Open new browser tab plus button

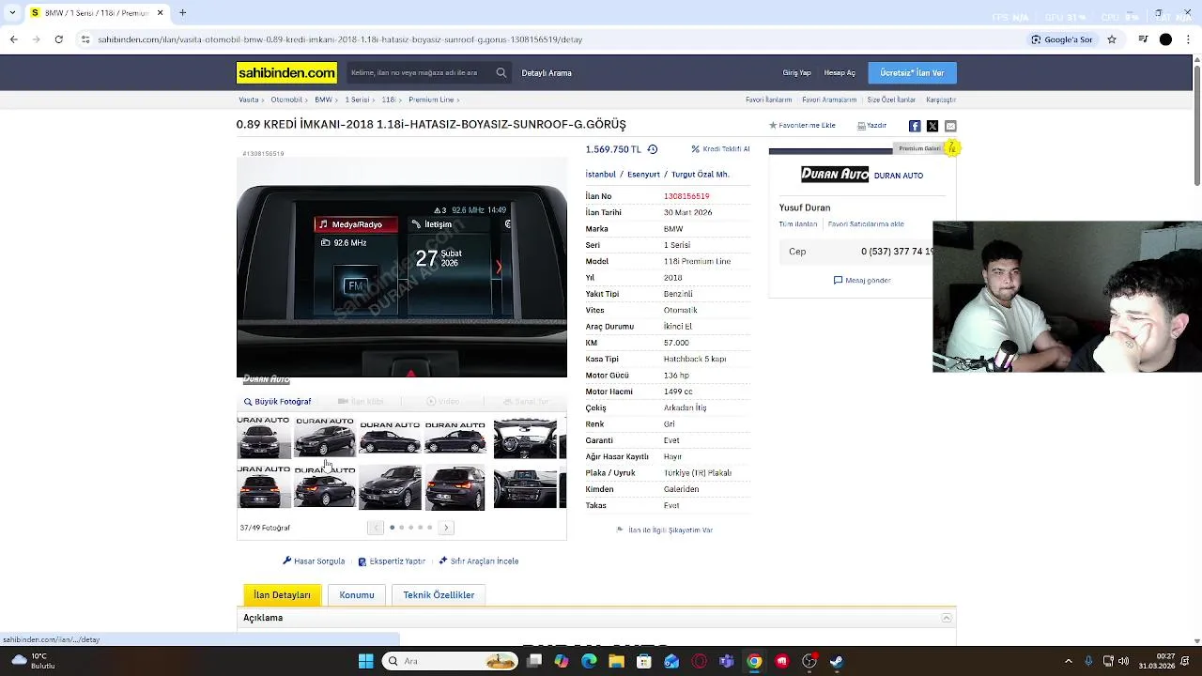click(182, 13)
